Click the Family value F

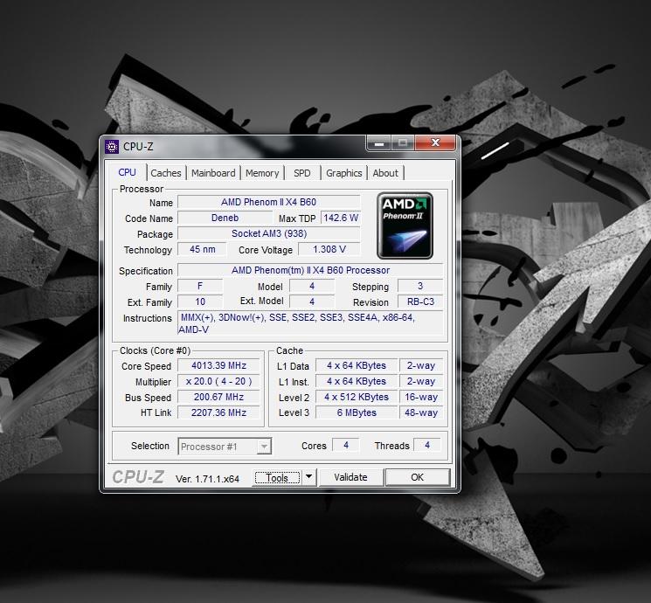[200, 286]
